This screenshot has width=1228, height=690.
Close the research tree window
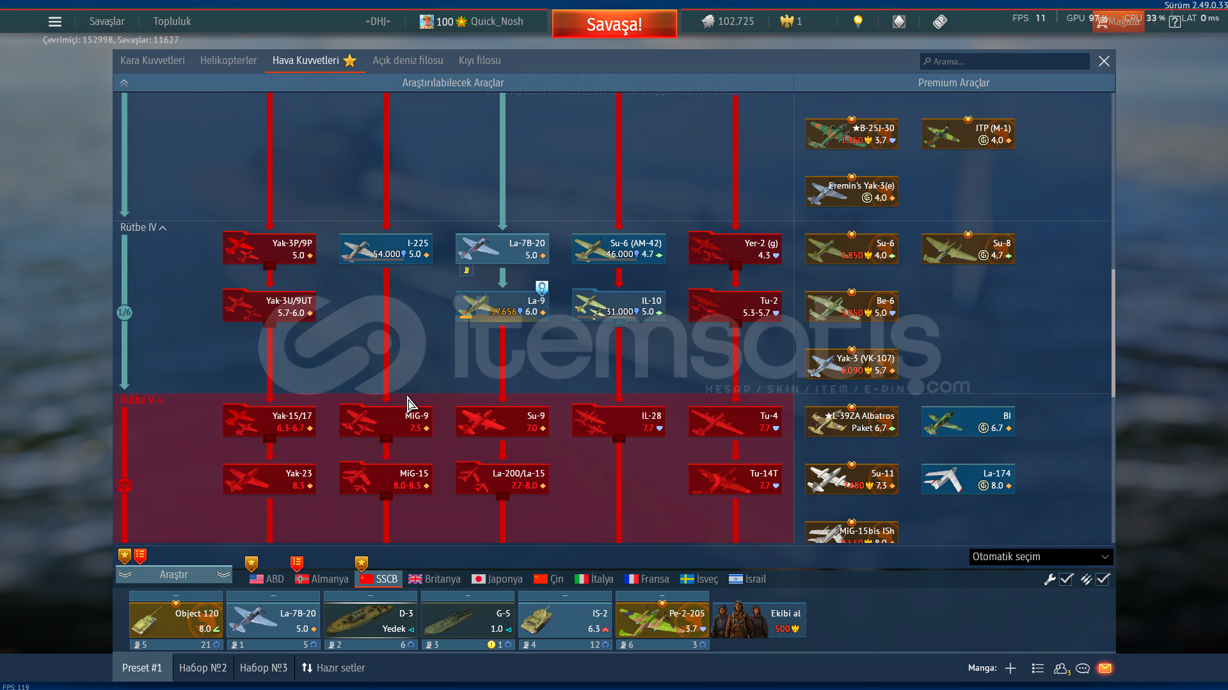coord(1104,61)
